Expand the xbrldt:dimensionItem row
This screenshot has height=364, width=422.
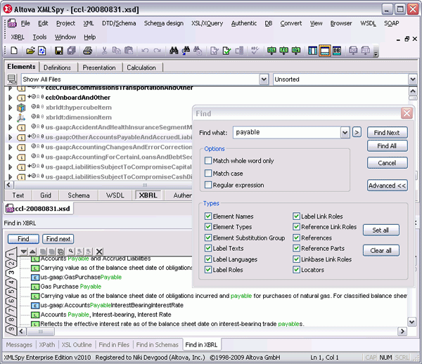tap(11, 117)
